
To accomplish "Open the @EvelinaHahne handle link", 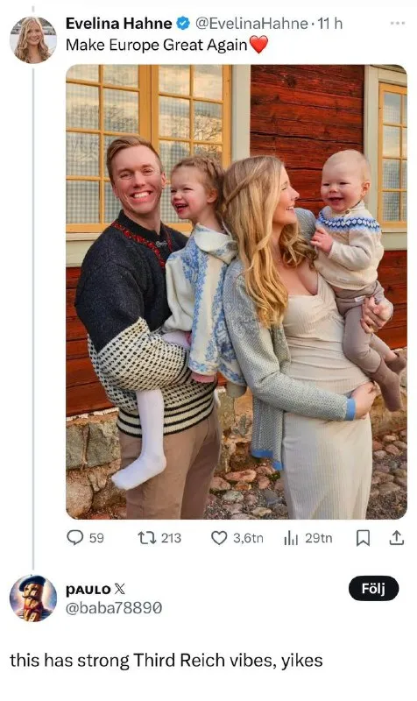I will pyautogui.click(x=251, y=24).
